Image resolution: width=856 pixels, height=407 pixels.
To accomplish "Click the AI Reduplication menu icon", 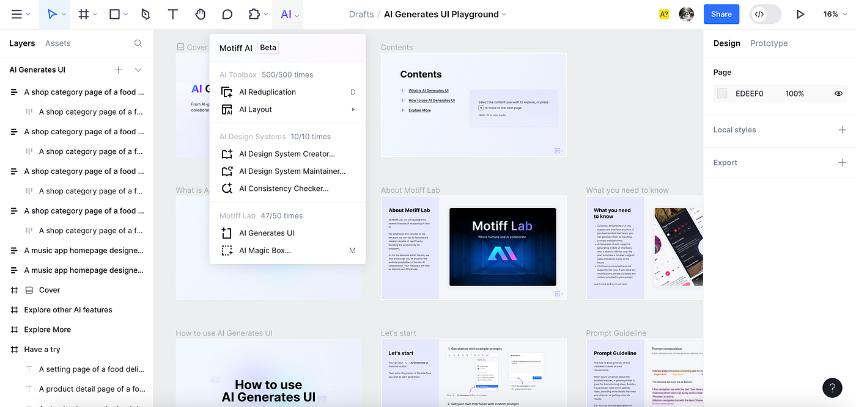I will tap(227, 92).
